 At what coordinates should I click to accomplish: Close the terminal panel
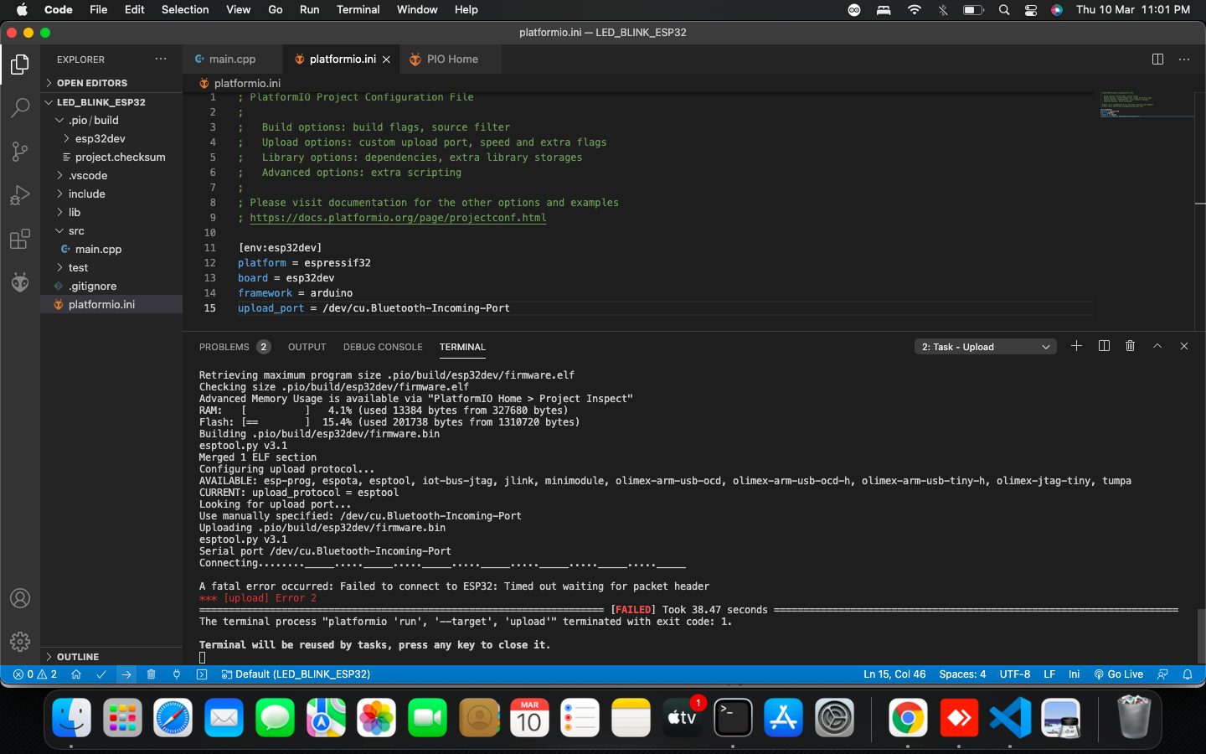(x=1184, y=346)
